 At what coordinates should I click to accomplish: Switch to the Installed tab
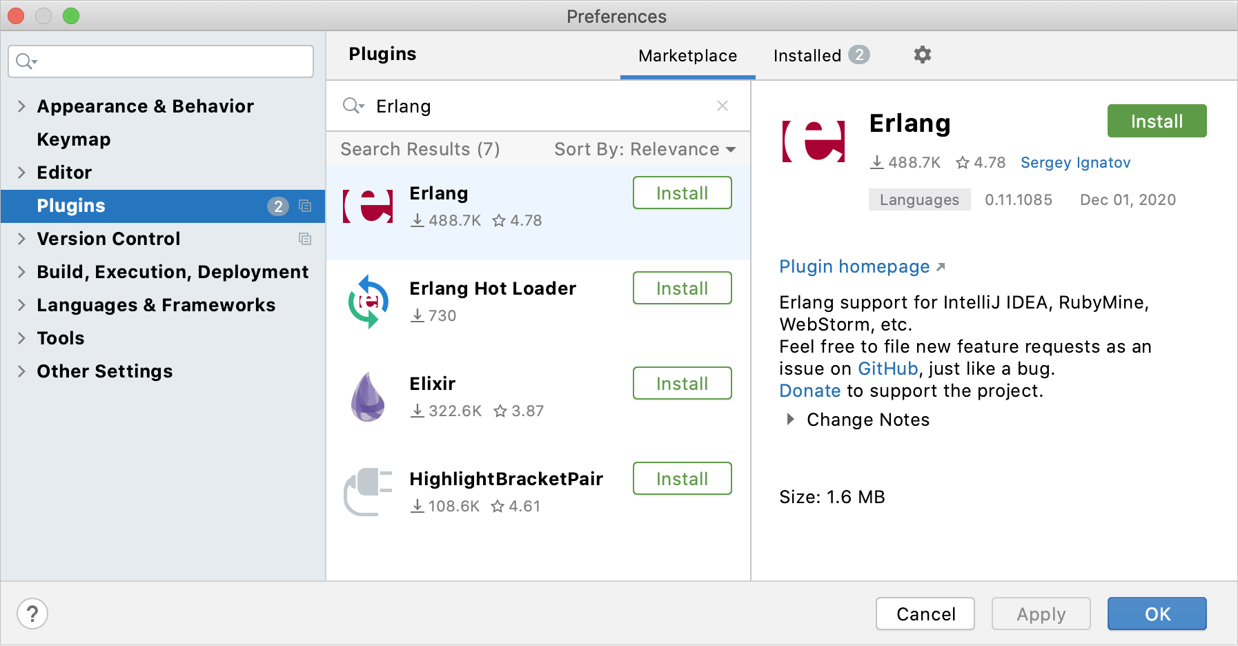[x=821, y=55]
